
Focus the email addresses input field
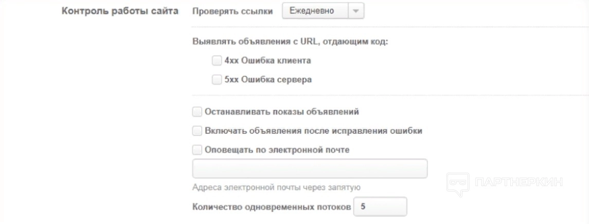point(310,169)
